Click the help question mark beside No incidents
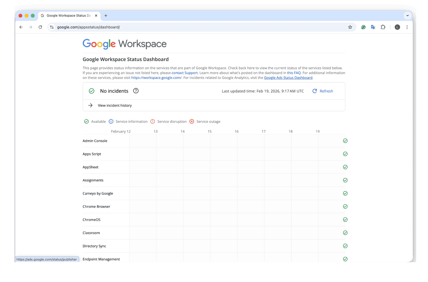The height and width of the screenshot is (282, 428). 136,91
